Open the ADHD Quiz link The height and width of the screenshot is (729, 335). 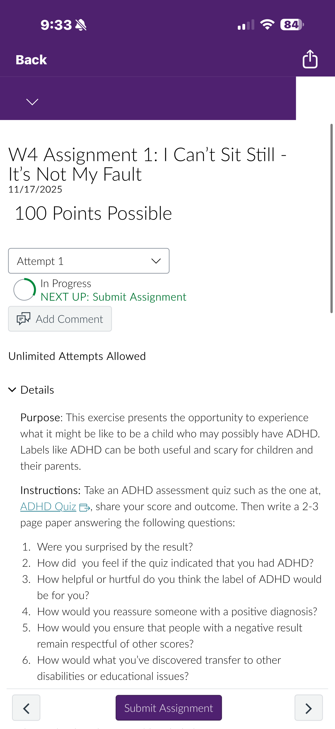(48, 507)
